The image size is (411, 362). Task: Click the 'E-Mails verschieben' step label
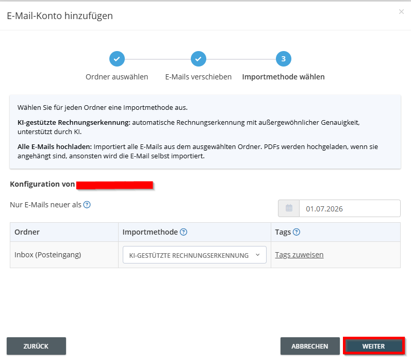(x=199, y=77)
